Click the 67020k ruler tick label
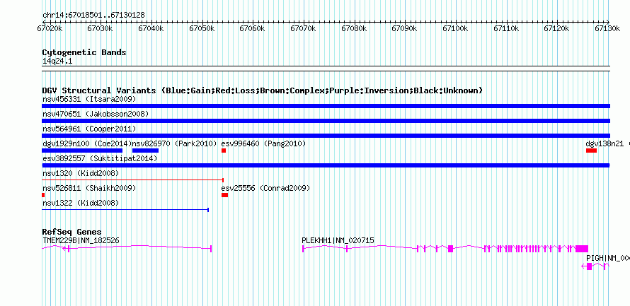The image size is (630, 306). point(50,29)
